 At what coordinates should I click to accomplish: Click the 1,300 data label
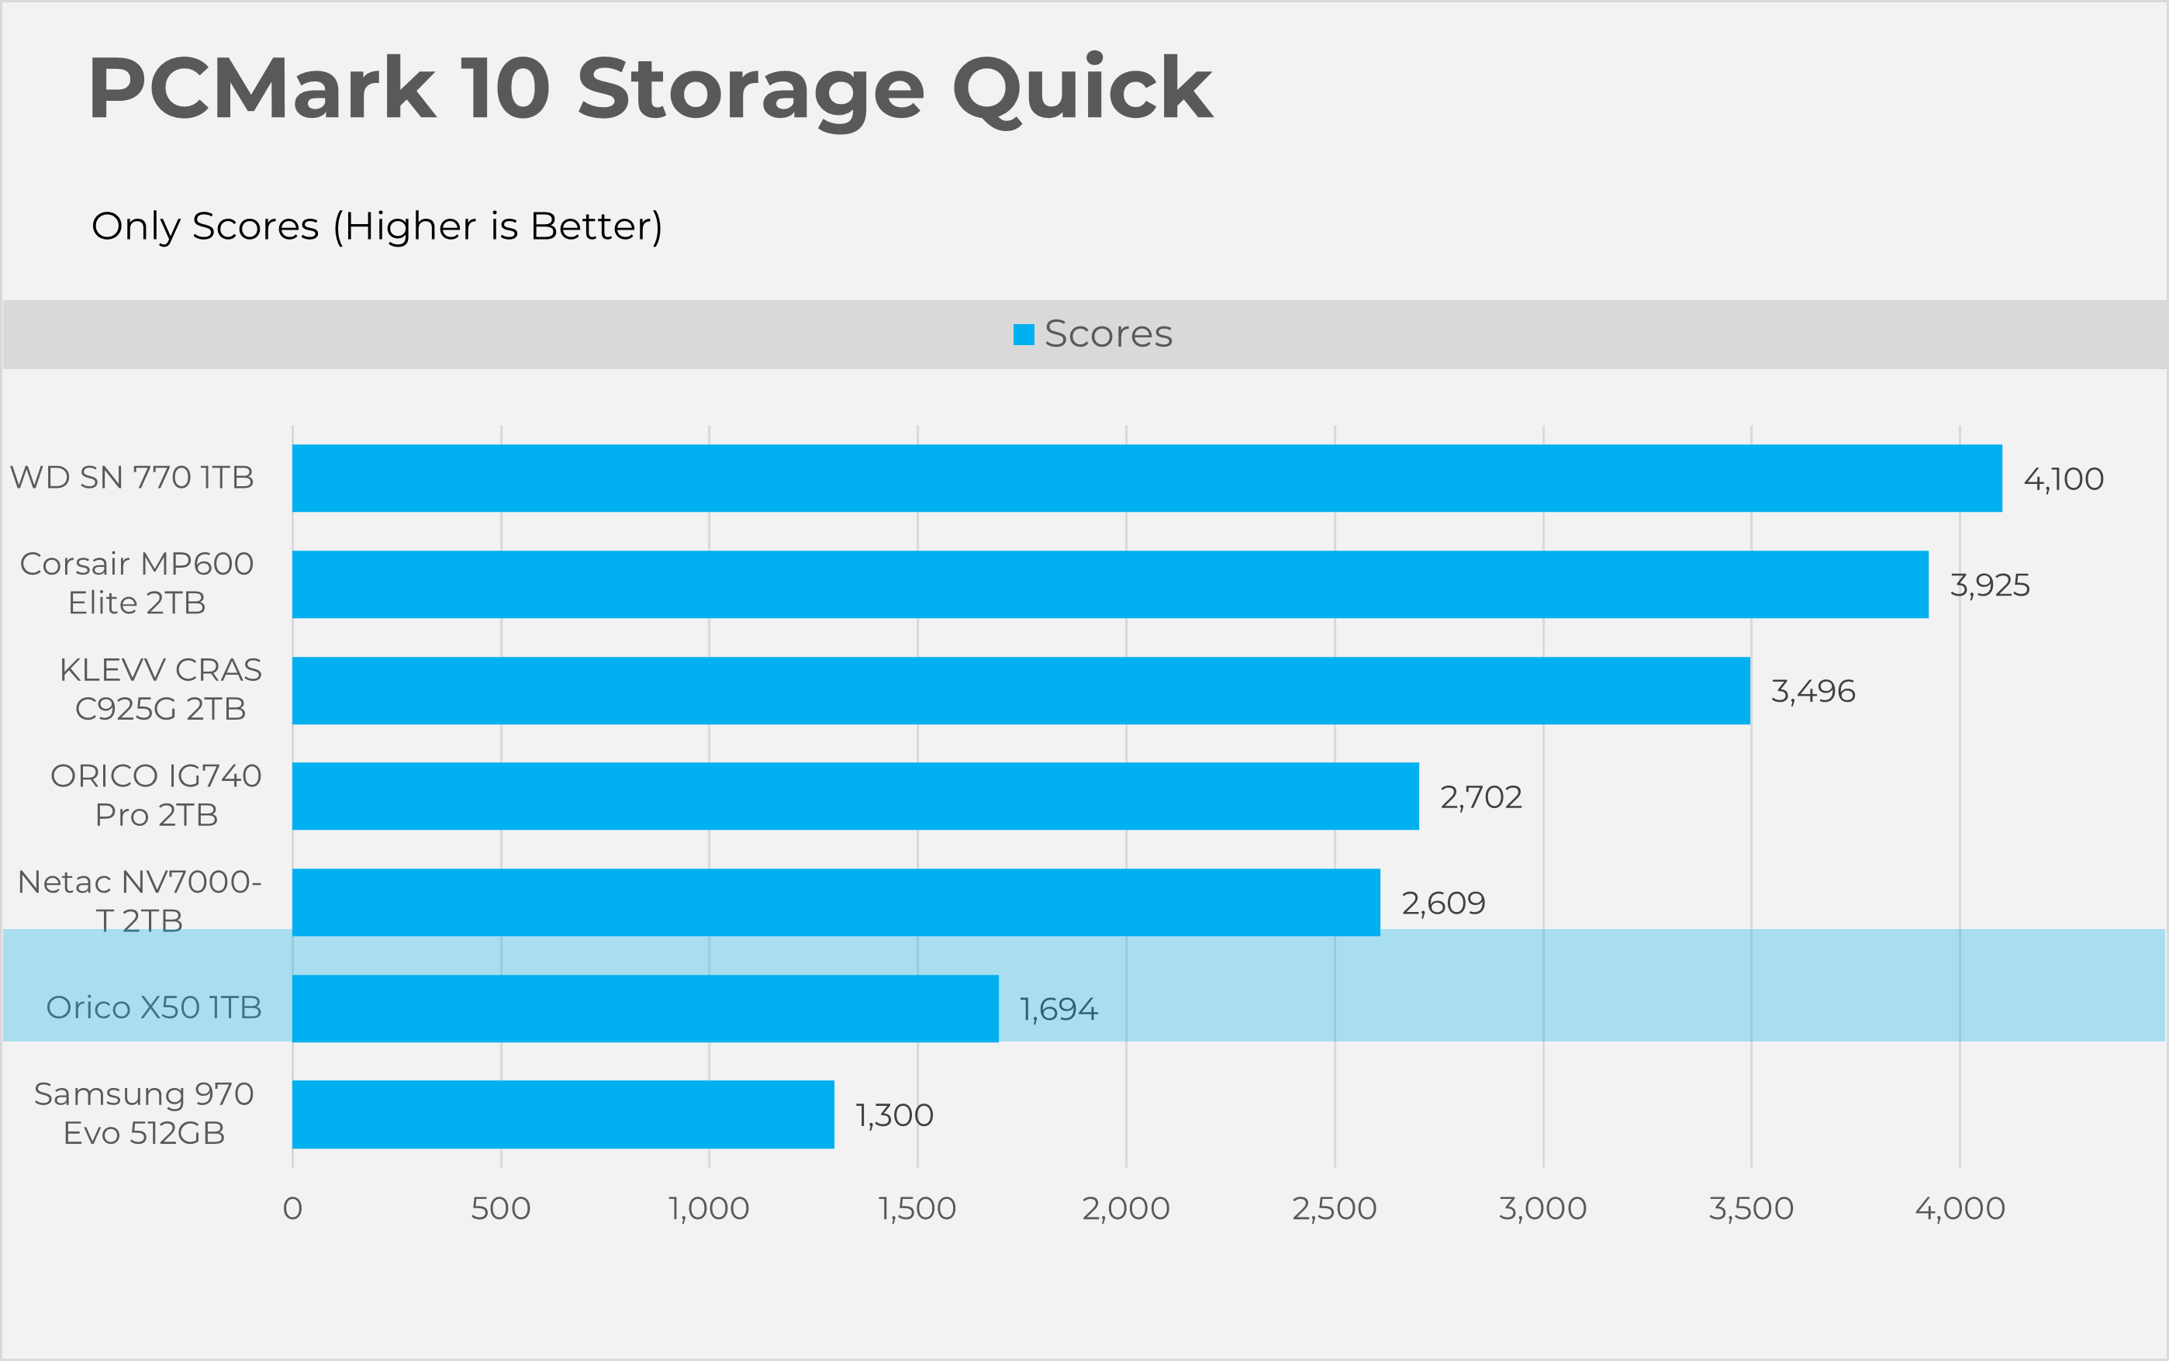[893, 1115]
